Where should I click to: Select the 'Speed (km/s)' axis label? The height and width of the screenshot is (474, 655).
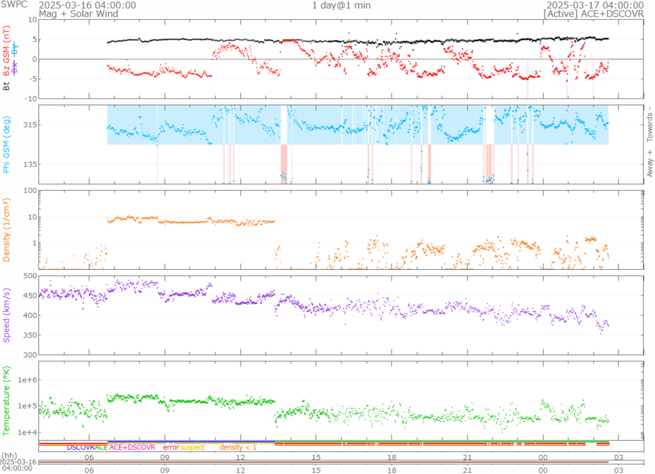tap(7, 315)
